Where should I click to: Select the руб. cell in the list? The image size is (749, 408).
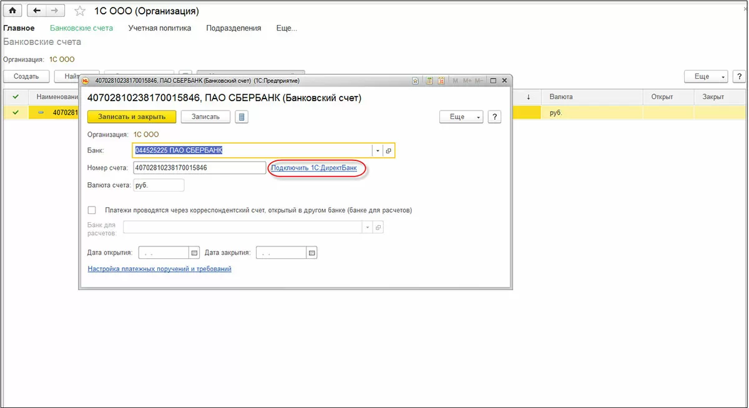[593, 112]
